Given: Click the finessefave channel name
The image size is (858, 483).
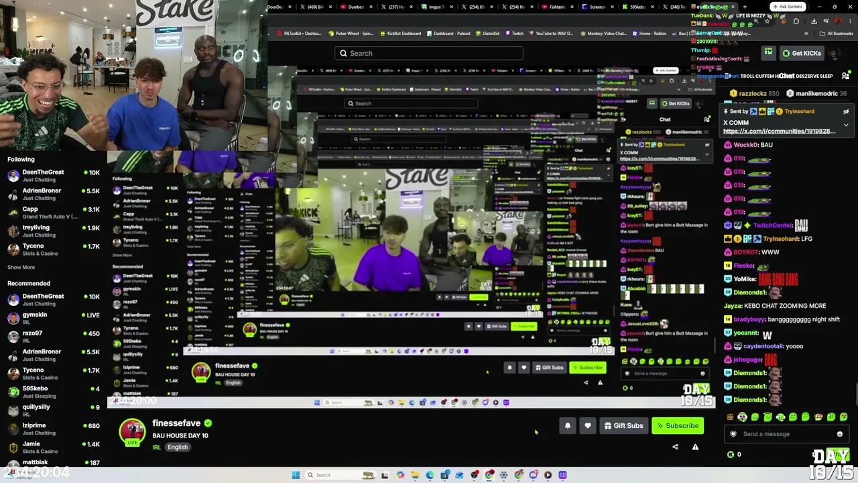Looking at the screenshot, I should click(176, 423).
